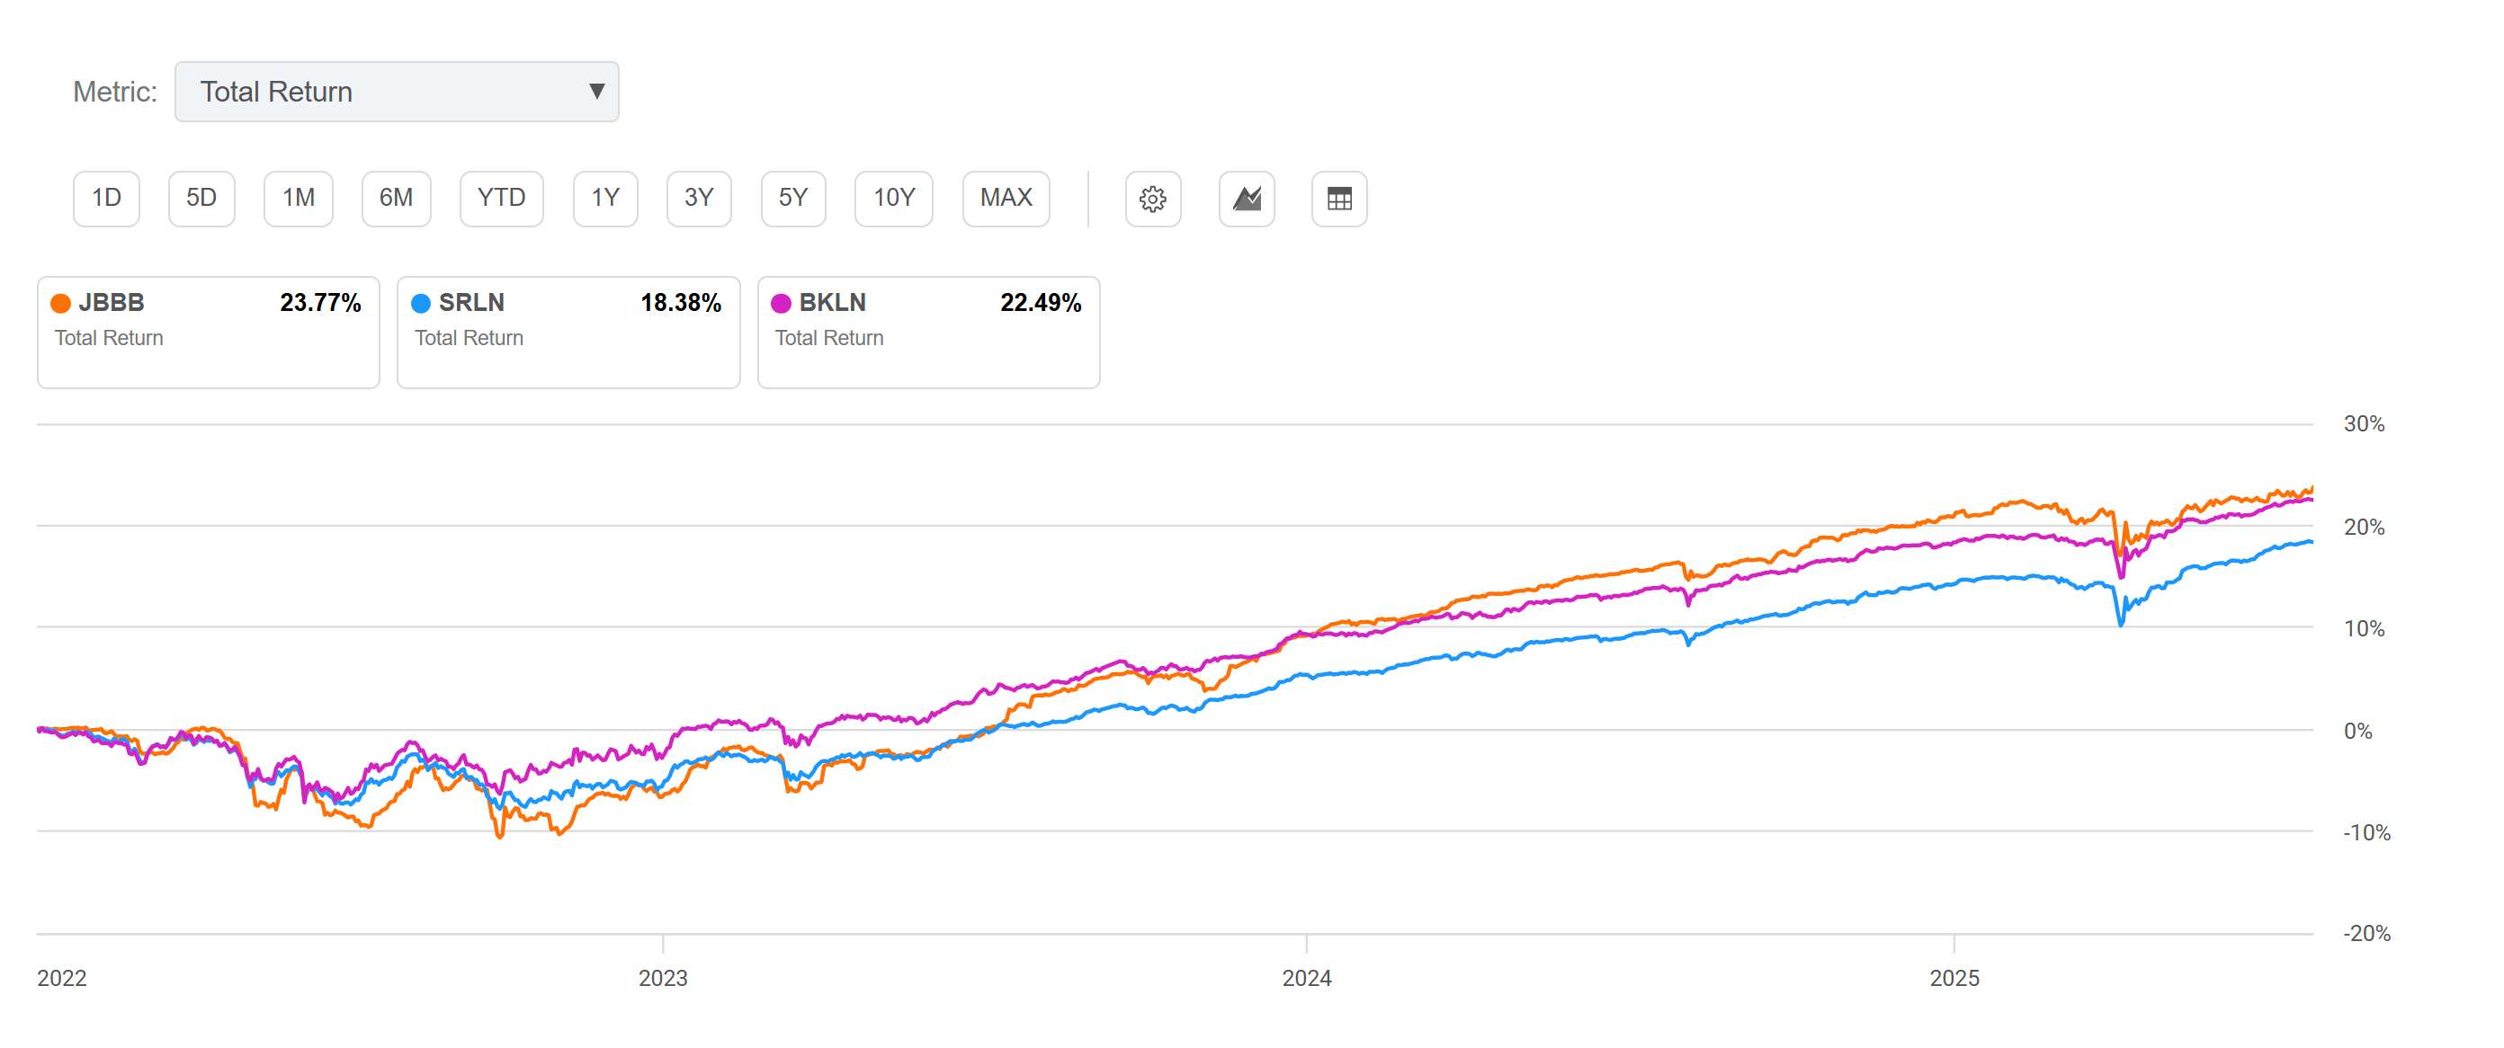2504x1048 pixels.
Task: Select the 5Y time range
Action: (x=792, y=198)
